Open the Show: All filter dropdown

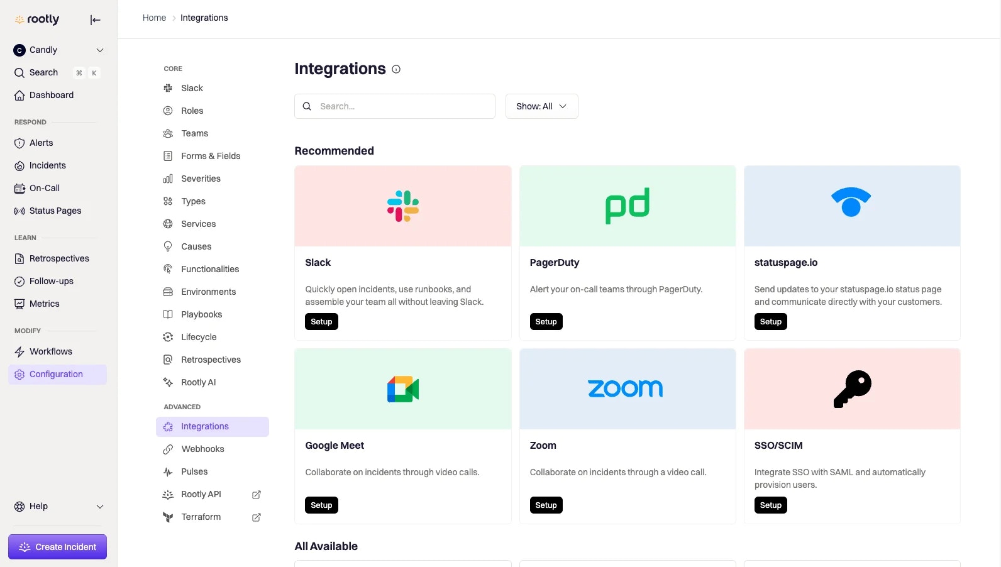tap(541, 107)
